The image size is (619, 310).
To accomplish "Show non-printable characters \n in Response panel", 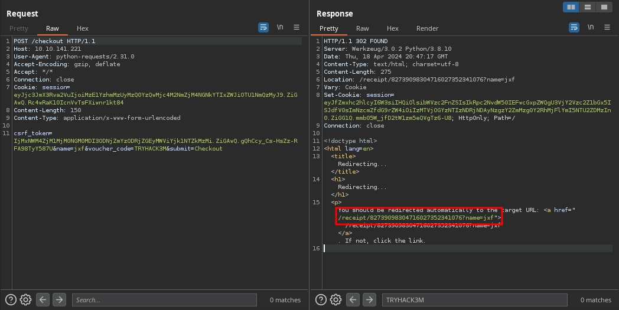I will (590, 28).
